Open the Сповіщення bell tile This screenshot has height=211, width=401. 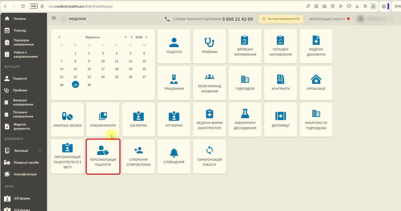(174, 156)
